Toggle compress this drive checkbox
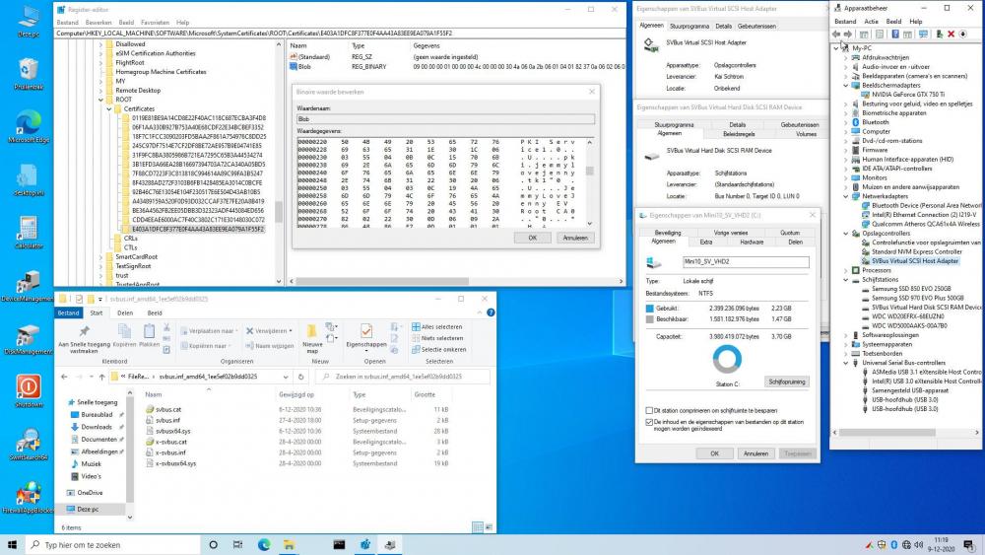The image size is (985, 555). point(649,410)
